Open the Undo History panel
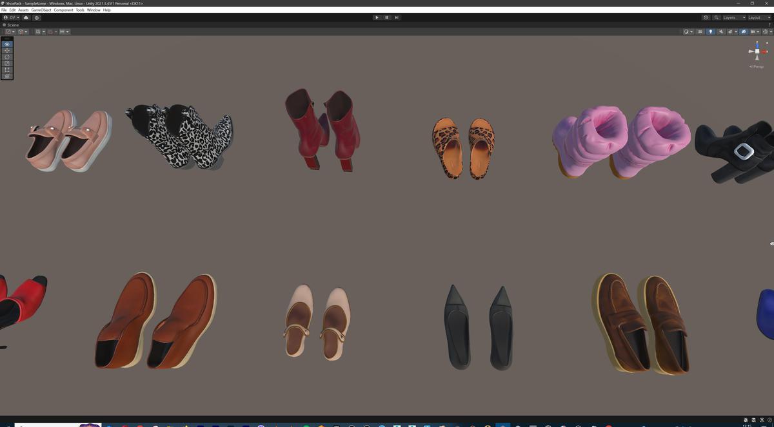The height and width of the screenshot is (427, 774). click(706, 17)
